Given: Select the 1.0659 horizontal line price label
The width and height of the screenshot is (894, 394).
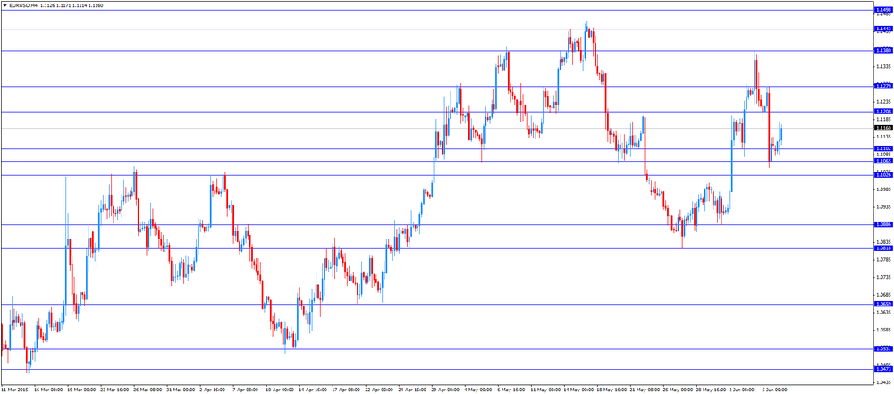Looking at the screenshot, I should pyautogui.click(x=883, y=304).
